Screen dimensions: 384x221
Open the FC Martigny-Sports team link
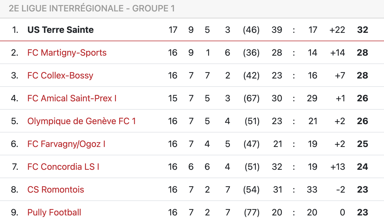67,53
